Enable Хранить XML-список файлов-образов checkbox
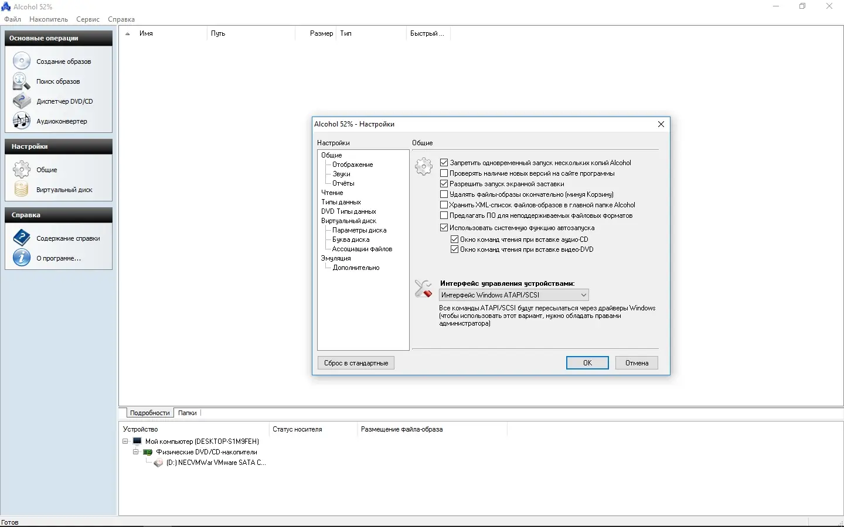844x527 pixels. coord(444,205)
